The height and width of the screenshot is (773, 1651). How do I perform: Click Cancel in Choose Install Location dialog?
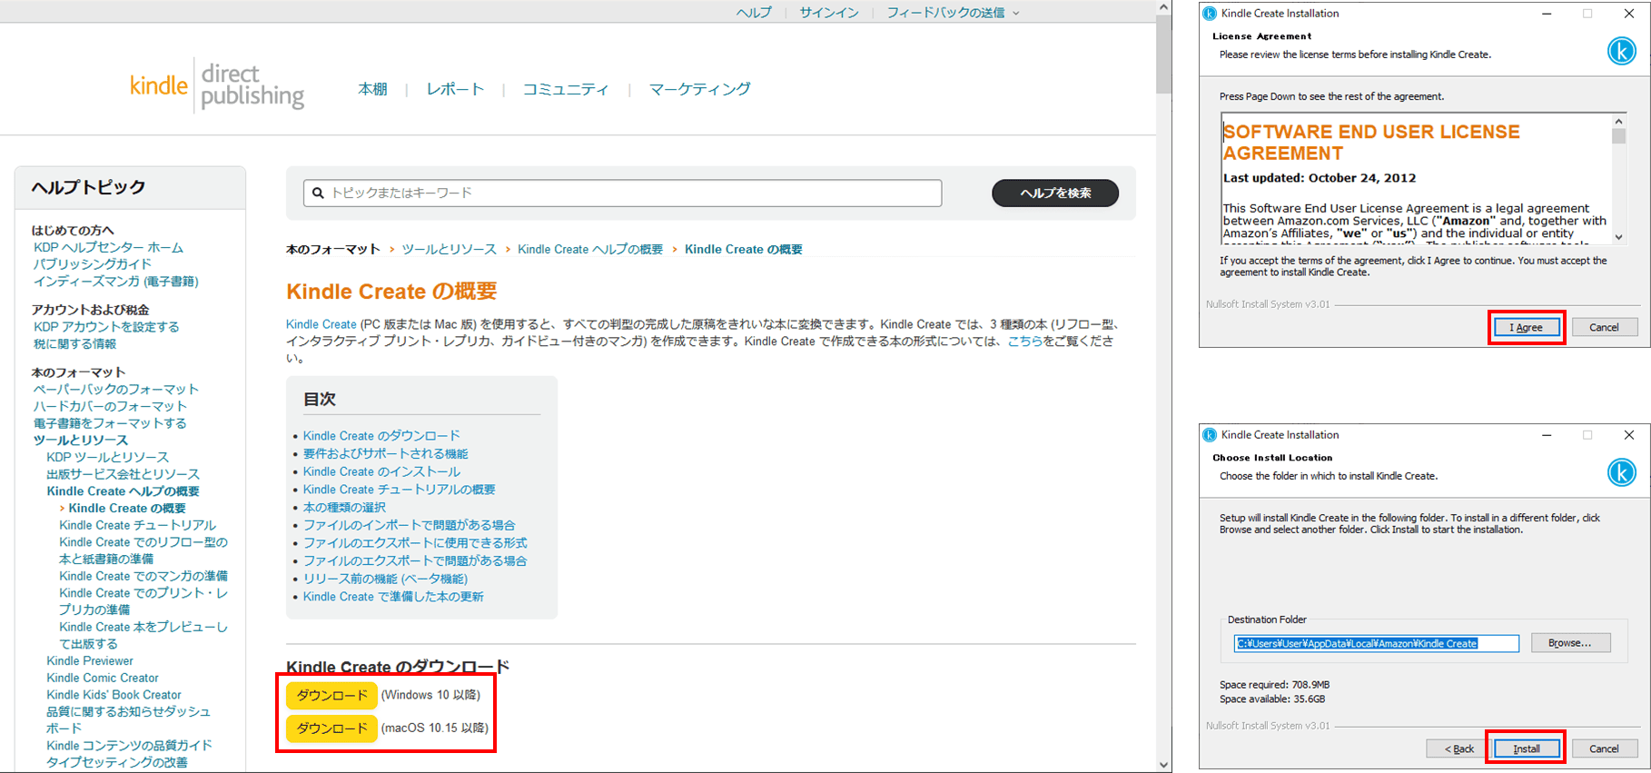[x=1604, y=748]
